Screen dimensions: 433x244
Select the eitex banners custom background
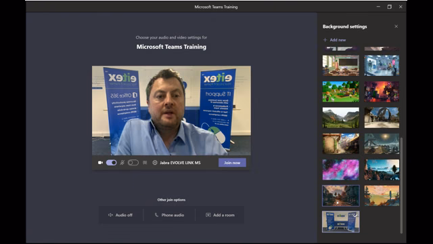coord(341,222)
